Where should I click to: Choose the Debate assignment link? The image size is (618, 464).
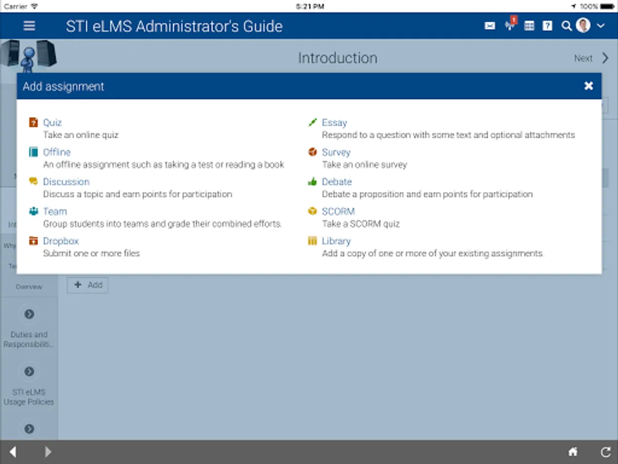pos(337,181)
